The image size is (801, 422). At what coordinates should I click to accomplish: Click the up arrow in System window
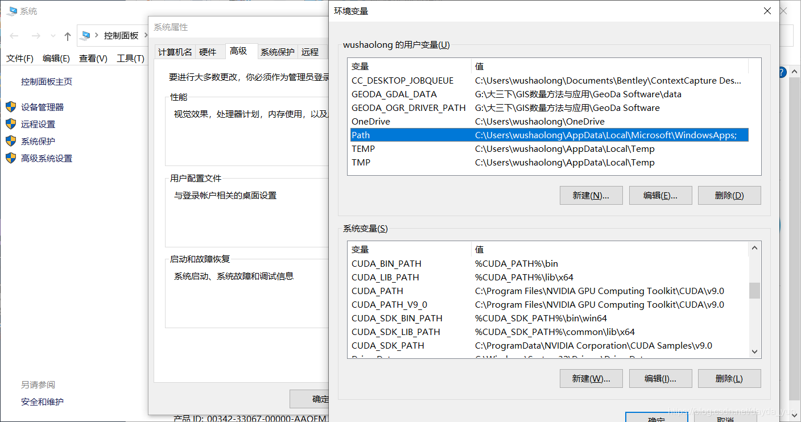[68, 36]
